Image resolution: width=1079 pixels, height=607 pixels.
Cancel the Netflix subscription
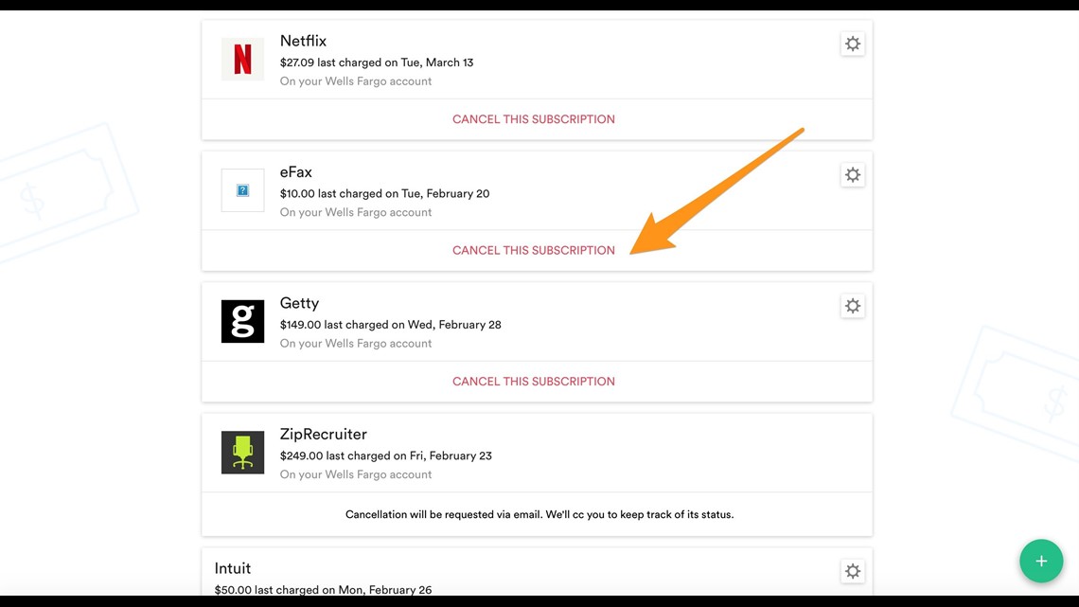pos(533,119)
